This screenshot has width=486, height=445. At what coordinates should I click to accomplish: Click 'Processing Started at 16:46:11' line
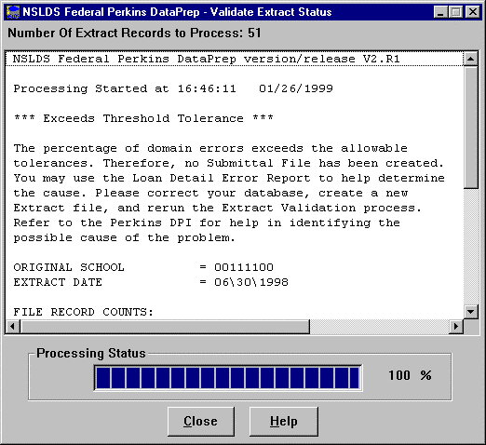pyautogui.click(x=173, y=88)
